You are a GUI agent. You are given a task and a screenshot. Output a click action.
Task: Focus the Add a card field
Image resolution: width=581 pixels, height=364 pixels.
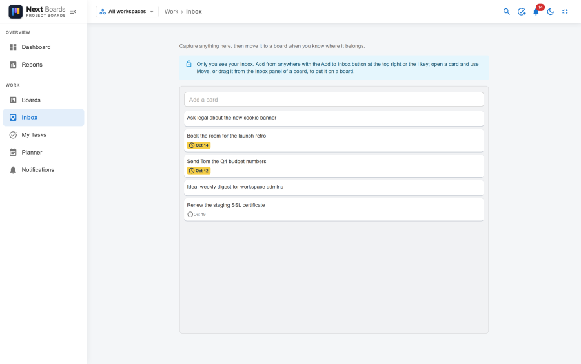tap(334, 100)
